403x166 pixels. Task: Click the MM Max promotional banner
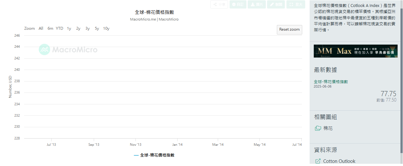(x=355, y=51)
